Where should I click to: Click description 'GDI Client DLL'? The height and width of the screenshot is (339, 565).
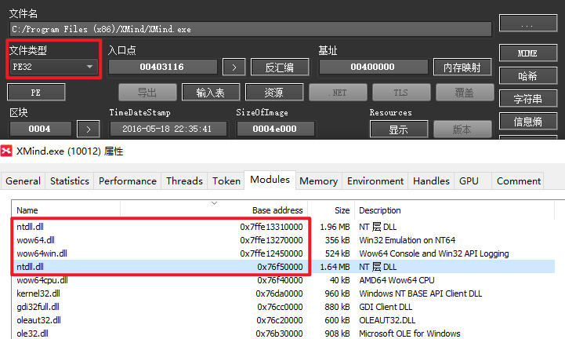tap(386, 307)
